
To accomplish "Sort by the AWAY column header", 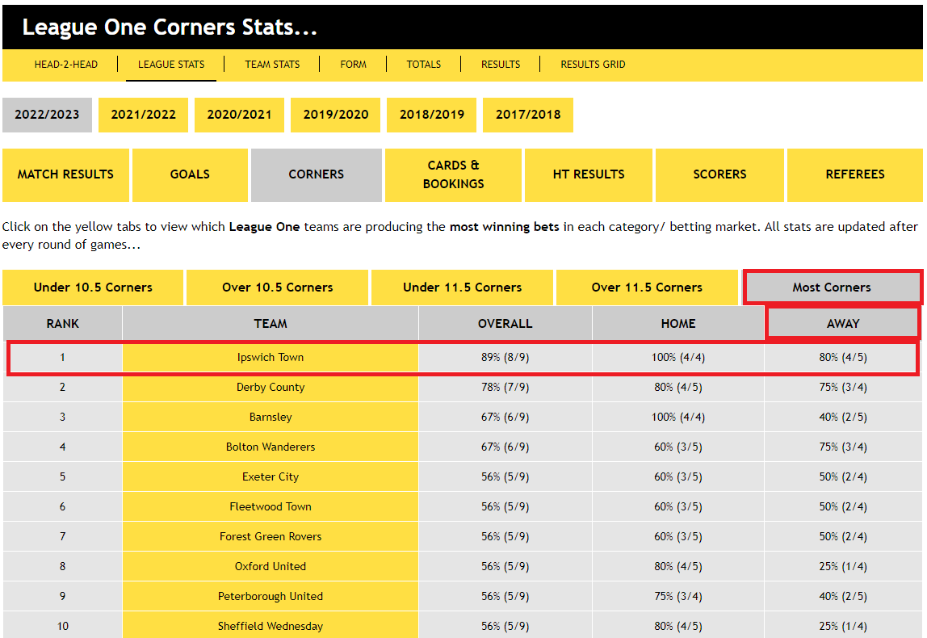I will 843,324.
